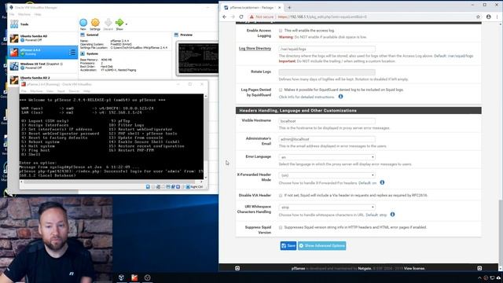The image size is (503, 283).
Task: Open the pfSense machine list menu icon
Action: click(72, 53)
